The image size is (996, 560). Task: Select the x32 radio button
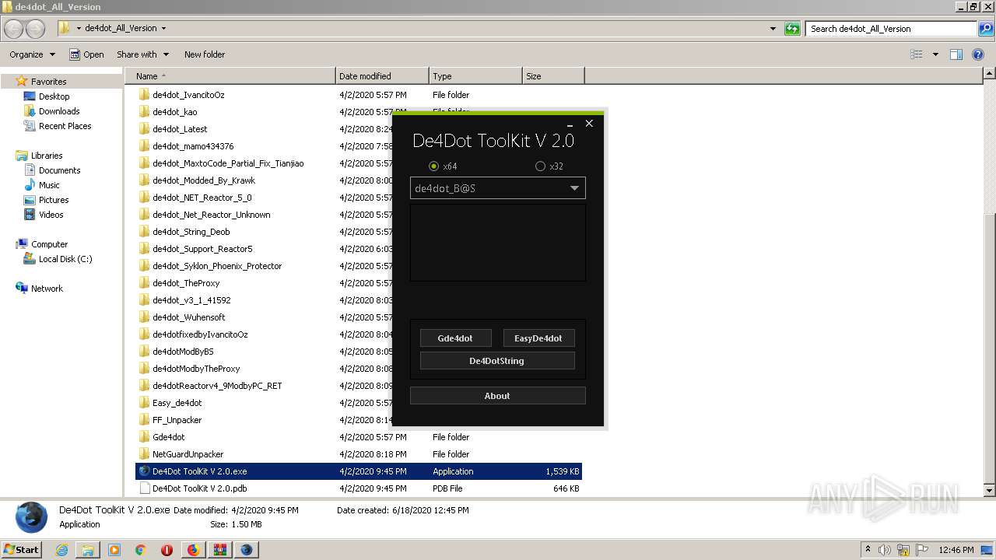click(x=541, y=166)
